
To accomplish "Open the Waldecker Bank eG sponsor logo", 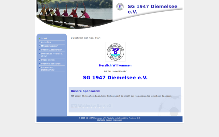I will (x=92, y=106).
